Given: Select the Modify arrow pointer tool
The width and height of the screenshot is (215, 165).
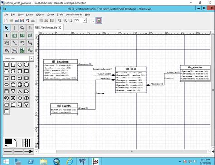Looking at the screenshot, I should pos(7,28).
